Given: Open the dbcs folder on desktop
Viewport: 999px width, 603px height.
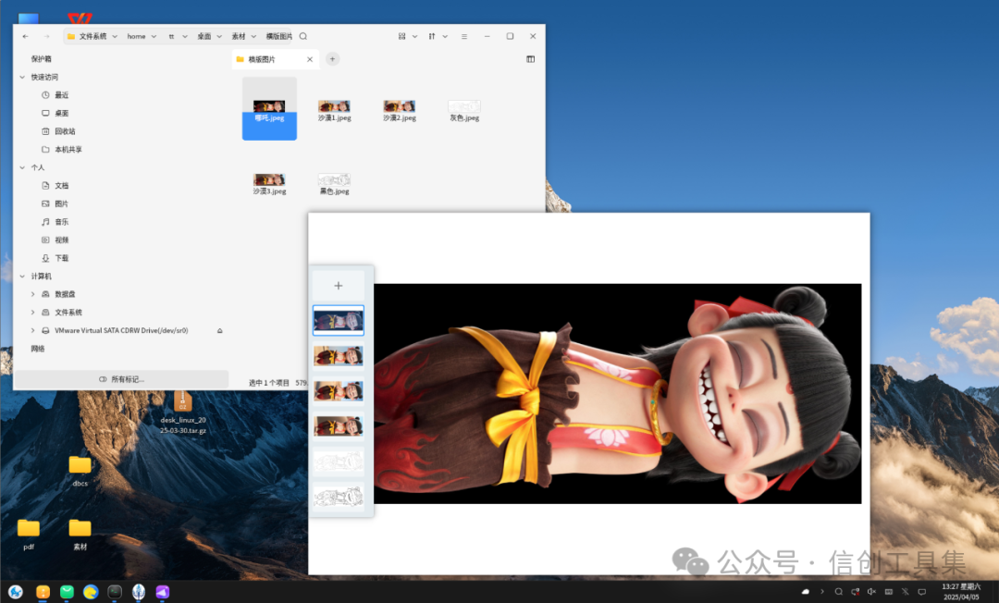Looking at the screenshot, I should (80, 471).
